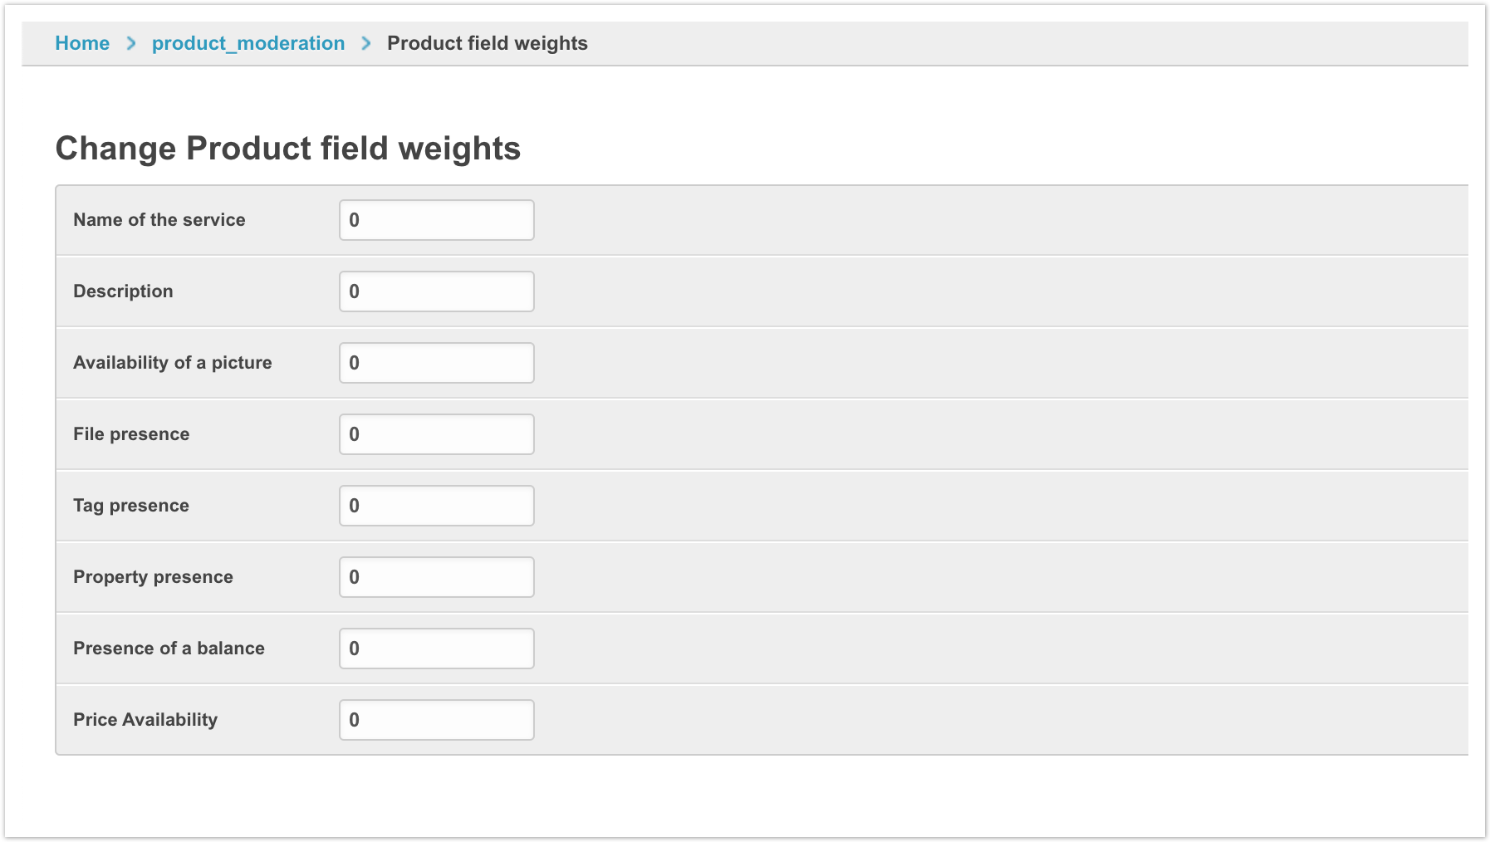
Task: Click the Price Availability label
Action: (x=145, y=720)
